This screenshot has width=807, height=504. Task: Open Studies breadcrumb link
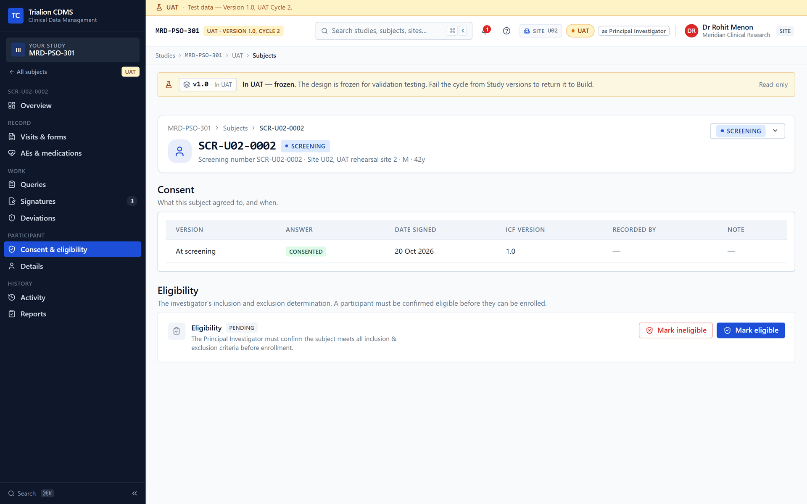point(165,55)
